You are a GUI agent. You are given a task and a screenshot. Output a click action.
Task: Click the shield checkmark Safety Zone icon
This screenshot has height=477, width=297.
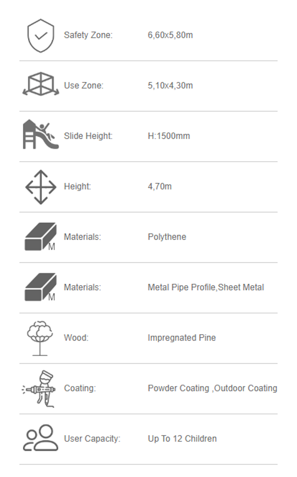point(41,36)
